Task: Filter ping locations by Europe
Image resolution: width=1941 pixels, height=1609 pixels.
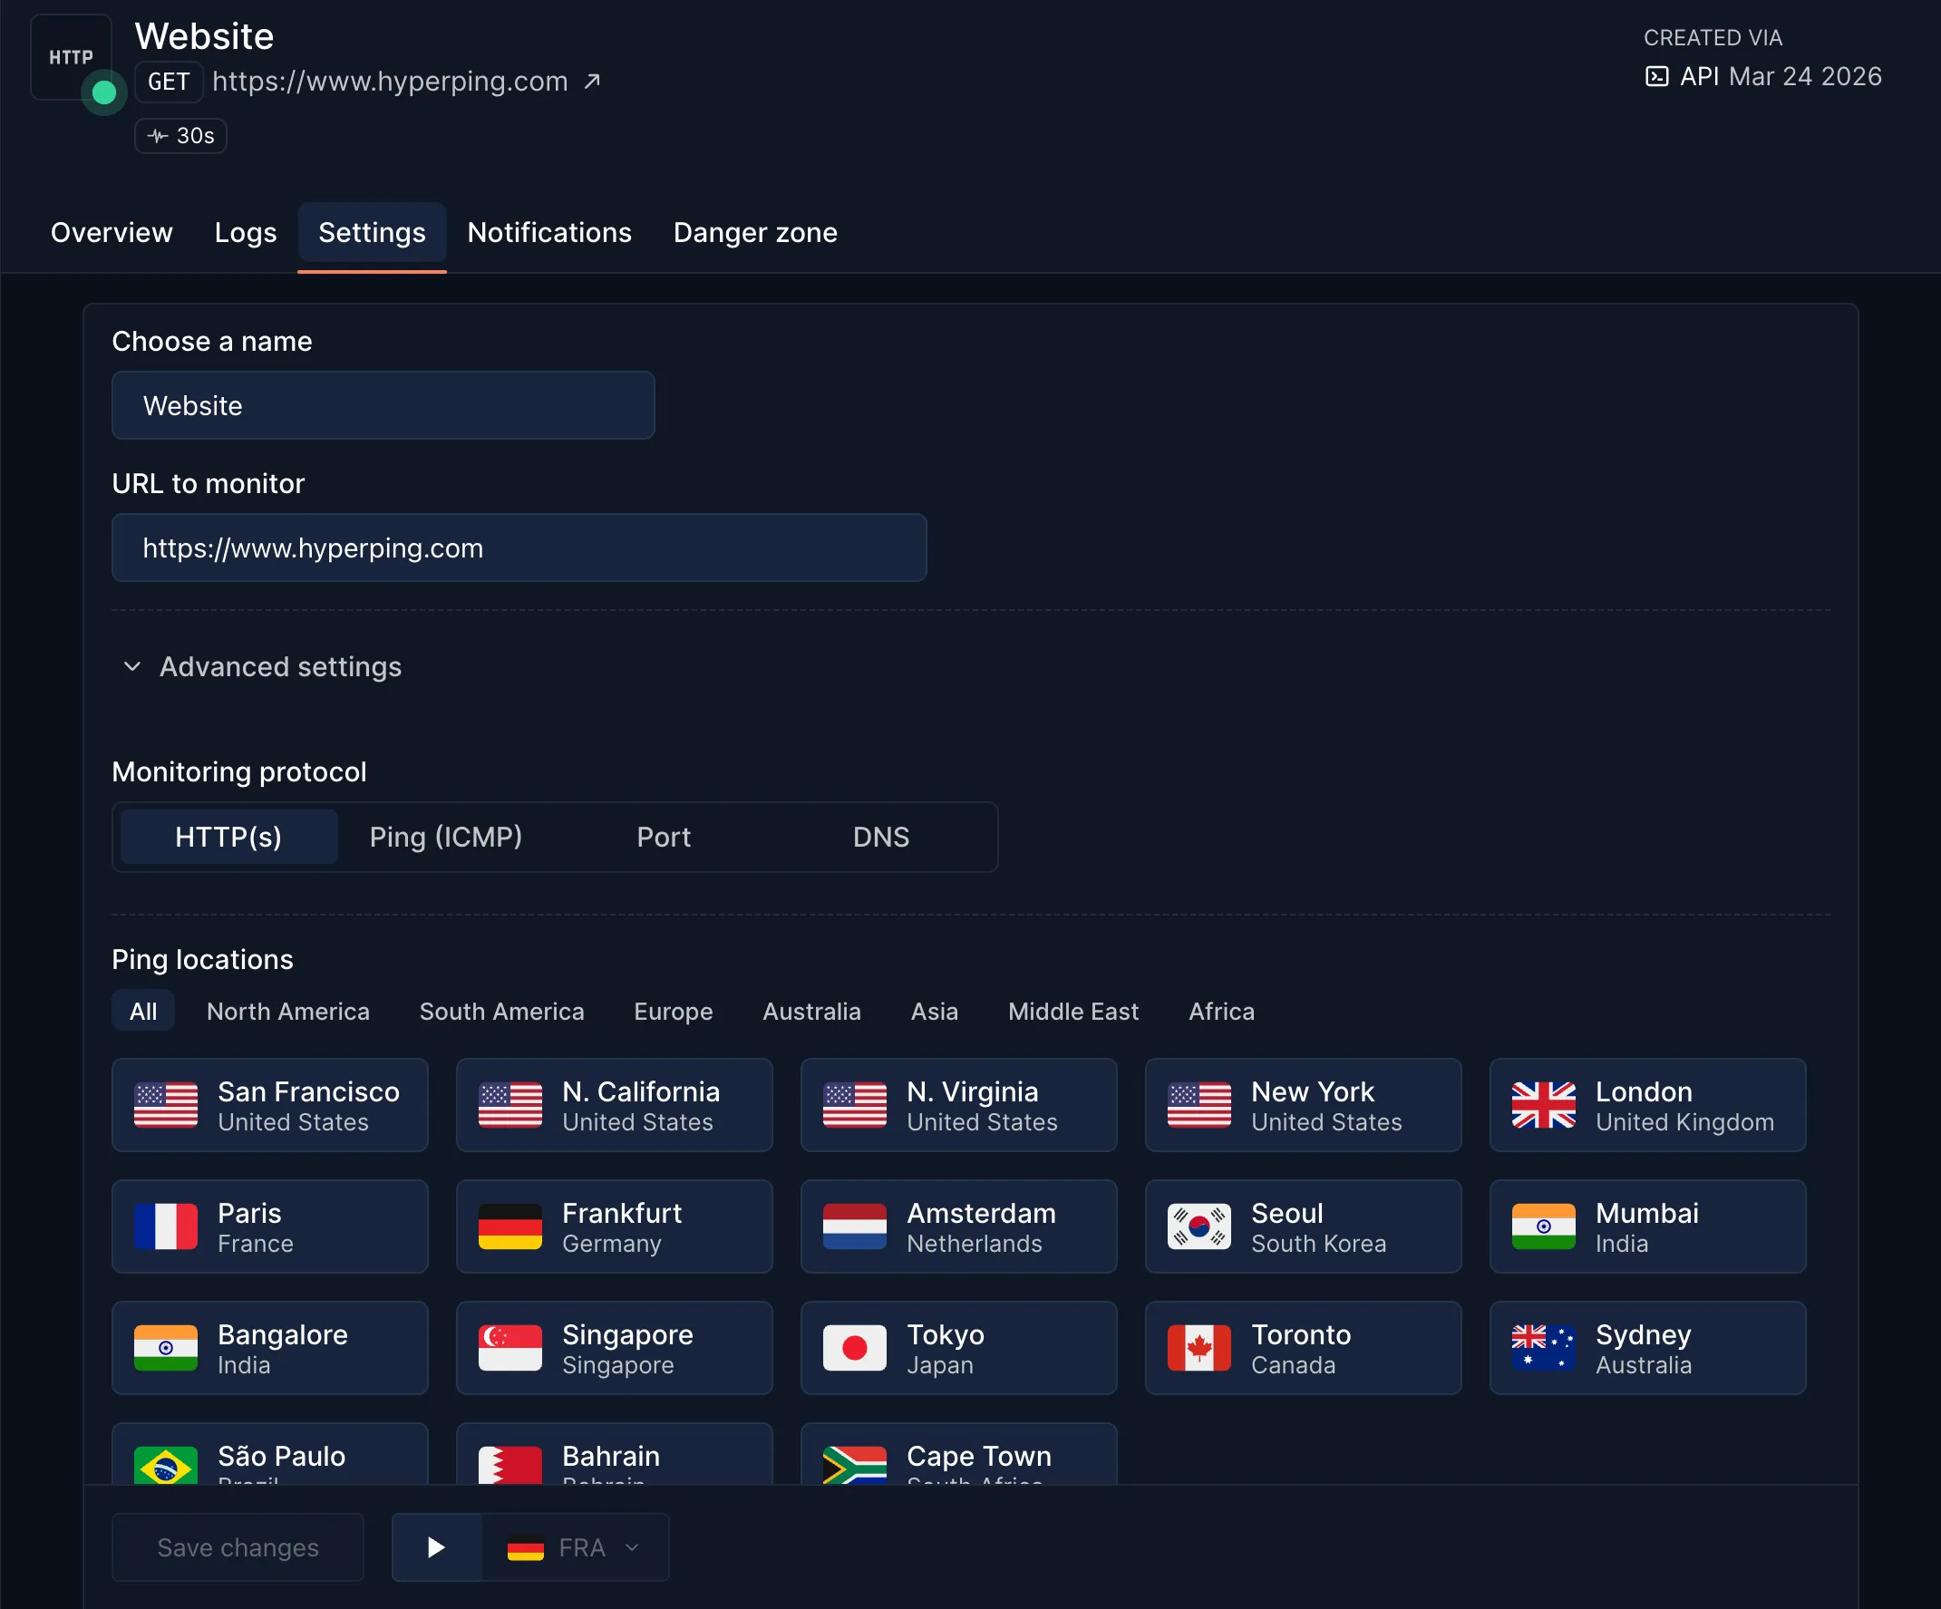Action: pyautogui.click(x=673, y=1011)
